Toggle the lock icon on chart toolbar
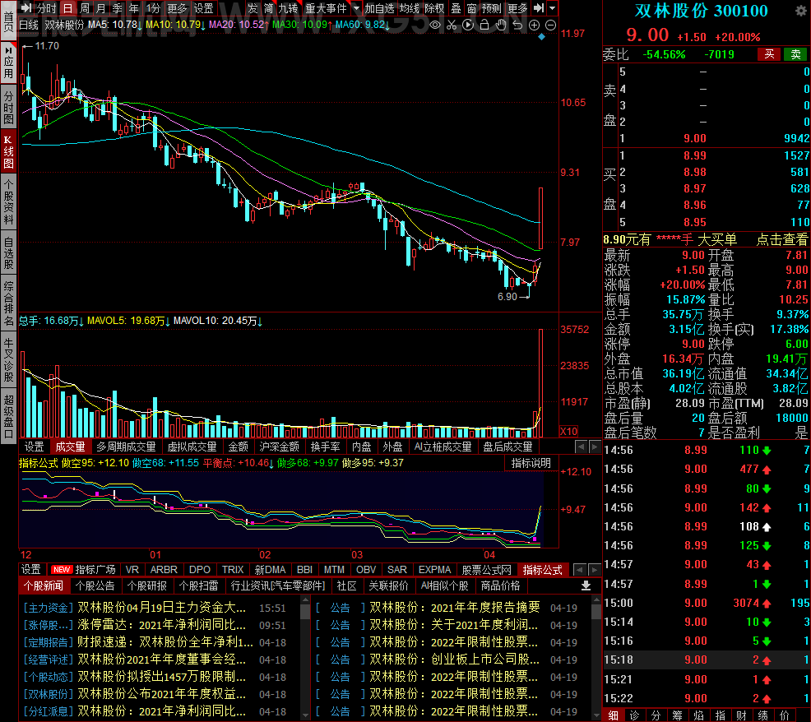This screenshot has width=811, height=722. click(484, 25)
